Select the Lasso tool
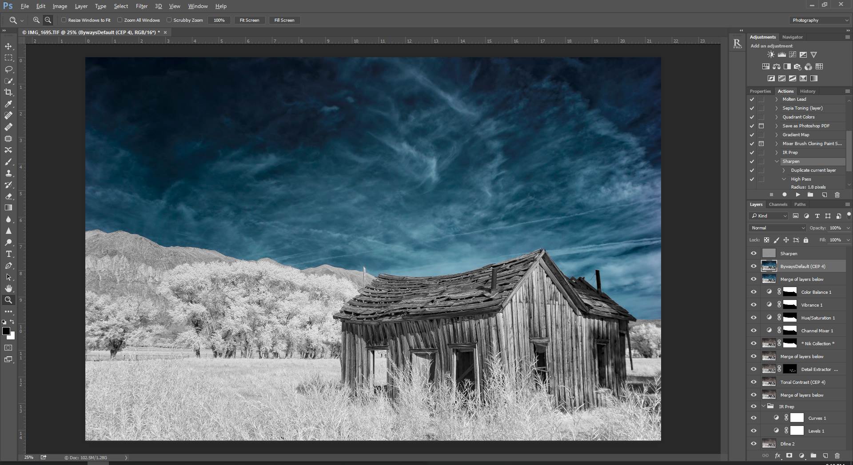The width and height of the screenshot is (853, 465). [x=8, y=69]
